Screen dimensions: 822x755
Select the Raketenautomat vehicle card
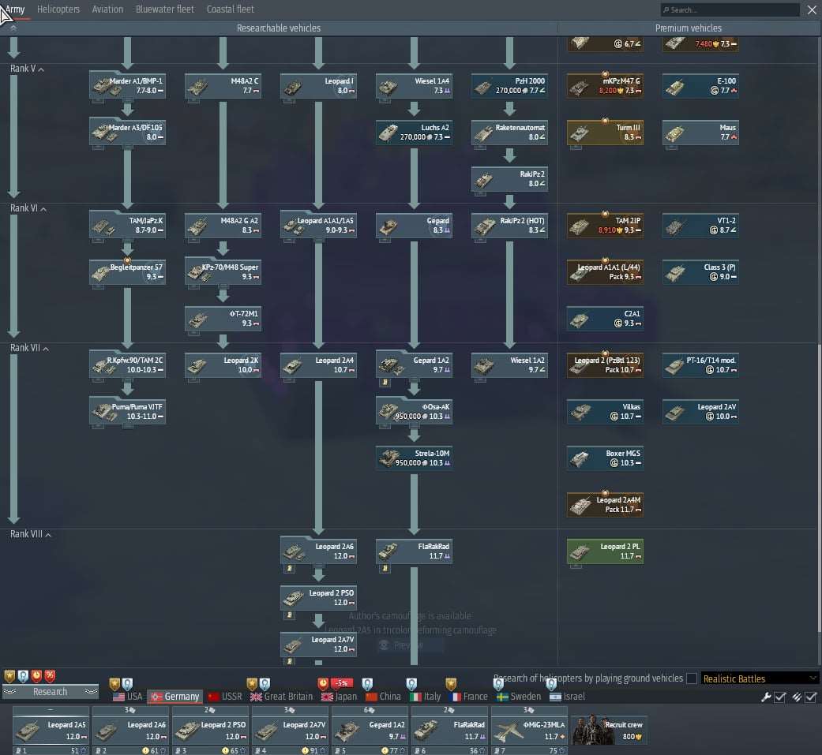point(509,132)
